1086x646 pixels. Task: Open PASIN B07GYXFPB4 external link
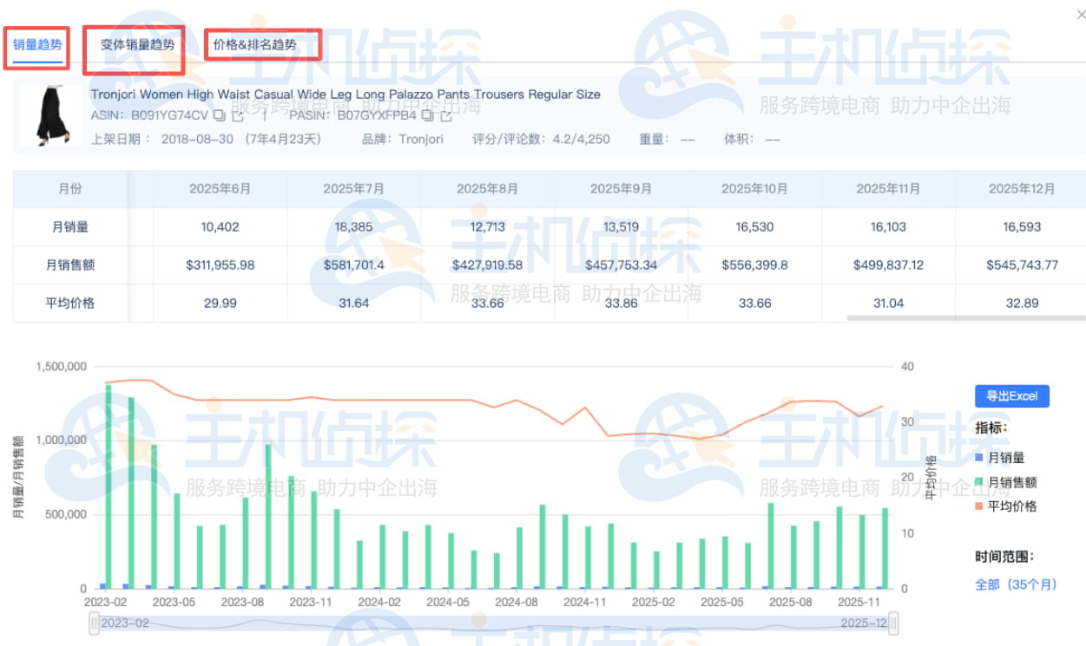[446, 115]
